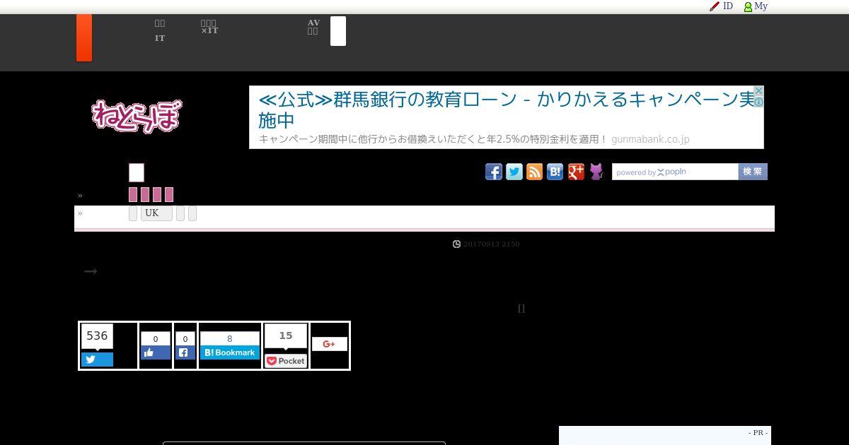849x445 pixels.
Task: Open Facebook page icon near search
Action: tap(494, 172)
